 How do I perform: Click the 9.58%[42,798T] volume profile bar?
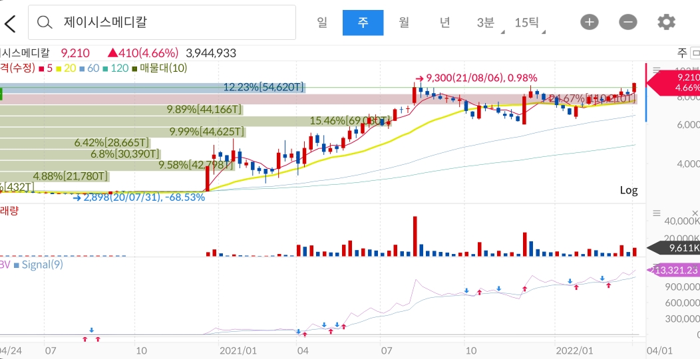117,166
